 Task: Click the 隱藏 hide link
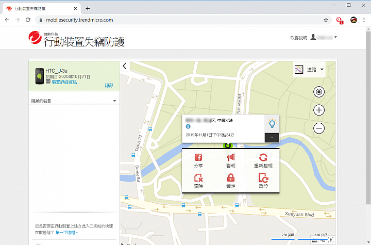(x=109, y=85)
